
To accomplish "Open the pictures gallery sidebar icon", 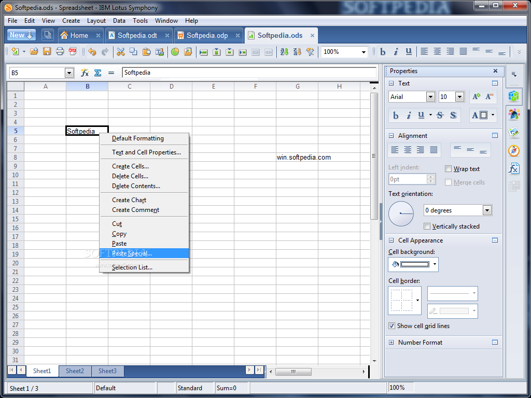I will (514, 132).
